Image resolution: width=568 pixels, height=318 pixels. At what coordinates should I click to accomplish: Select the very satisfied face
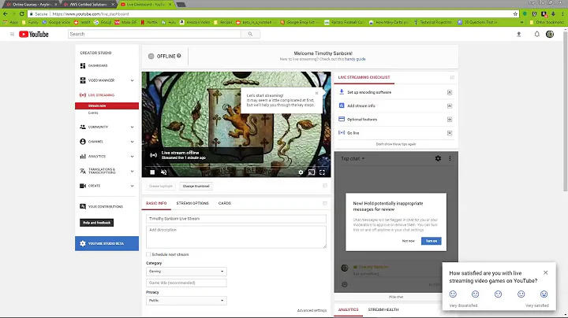click(x=544, y=294)
